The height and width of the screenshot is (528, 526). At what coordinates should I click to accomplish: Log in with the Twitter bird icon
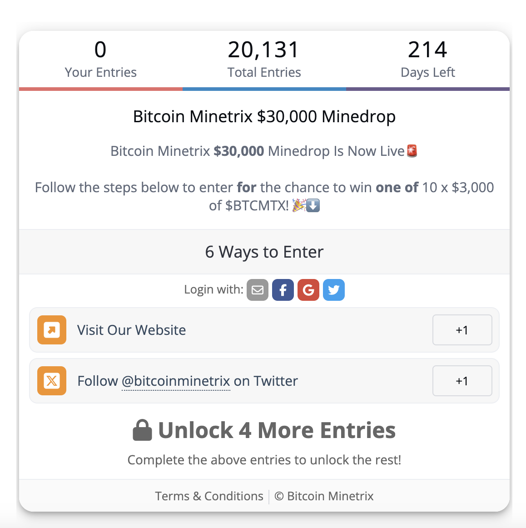334,289
